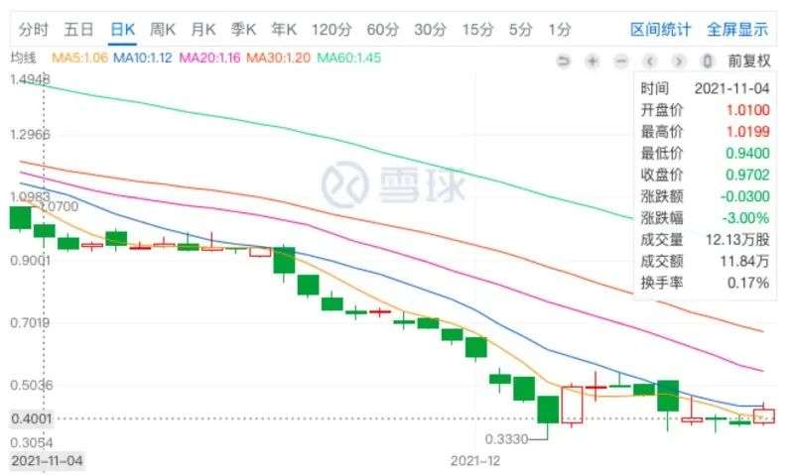Click the 全屏显示 fullscreen link
Viewport: 794px width, 475px height.
click(737, 30)
